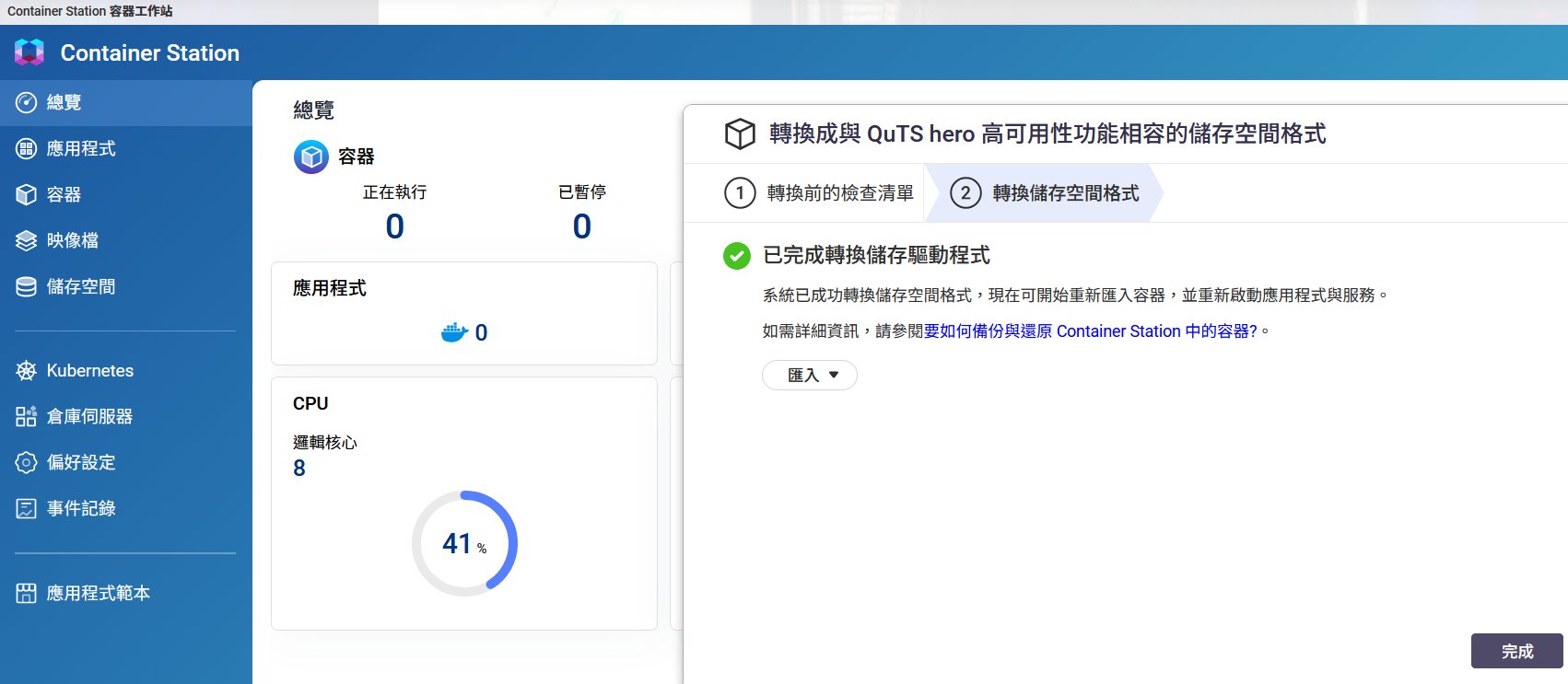Click the CPU 41% usage gauge
The width and height of the screenshot is (1568, 684).
(464, 543)
